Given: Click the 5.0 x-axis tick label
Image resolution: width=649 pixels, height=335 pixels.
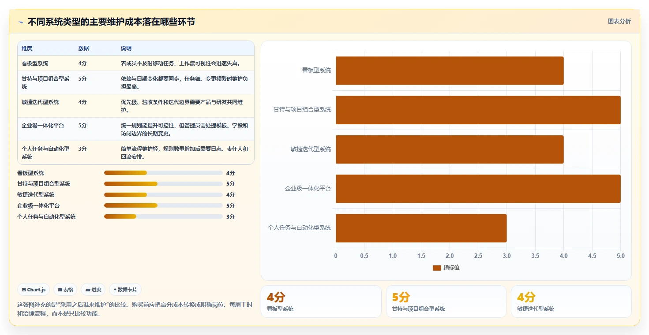Looking at the screenshot, I should (x=620, y=256).
